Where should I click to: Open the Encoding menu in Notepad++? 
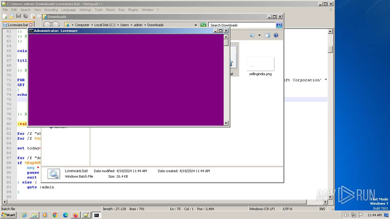coord(51,10)
